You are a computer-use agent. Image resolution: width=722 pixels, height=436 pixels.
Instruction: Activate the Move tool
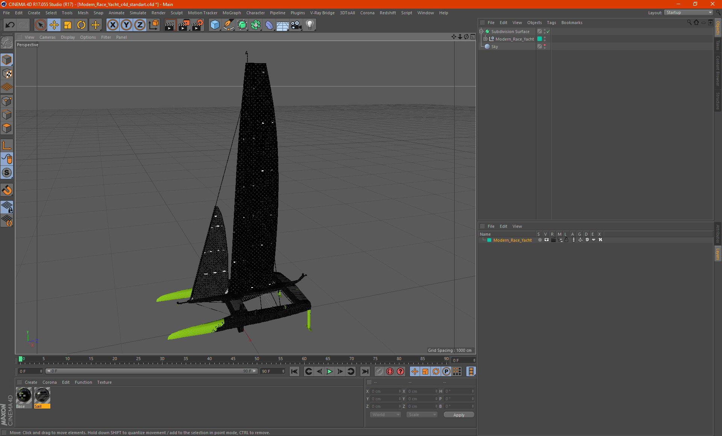coord(54,25)
